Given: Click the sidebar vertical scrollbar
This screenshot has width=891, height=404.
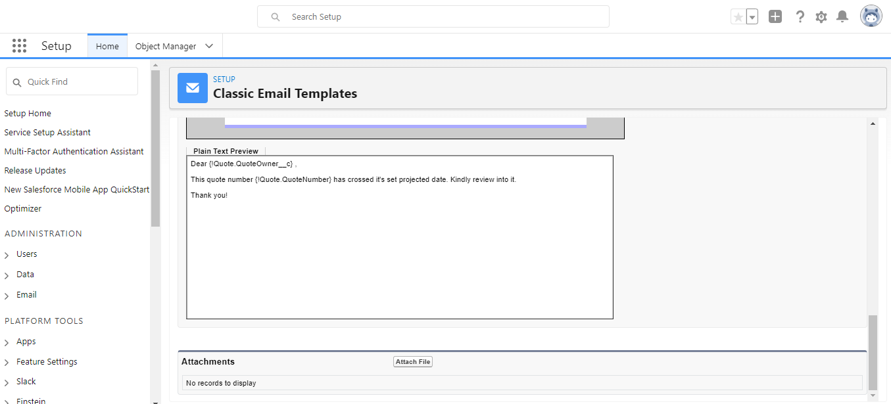Looking at the screenshot, I should [155, 148].
